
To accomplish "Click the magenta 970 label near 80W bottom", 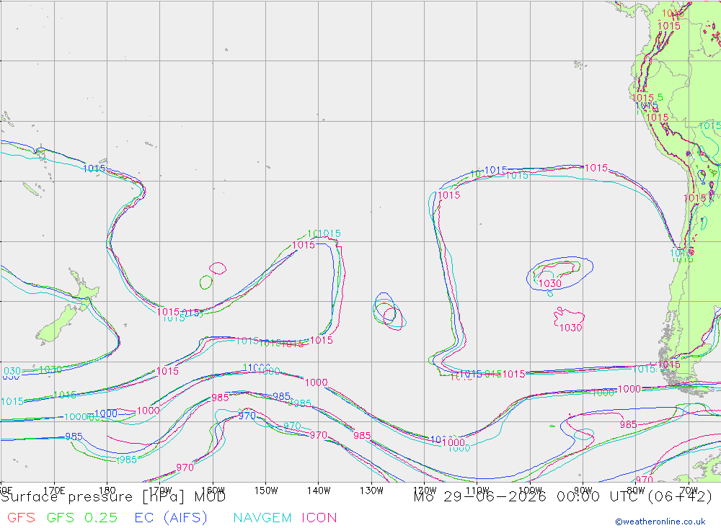I will click(x=645, y=479).
